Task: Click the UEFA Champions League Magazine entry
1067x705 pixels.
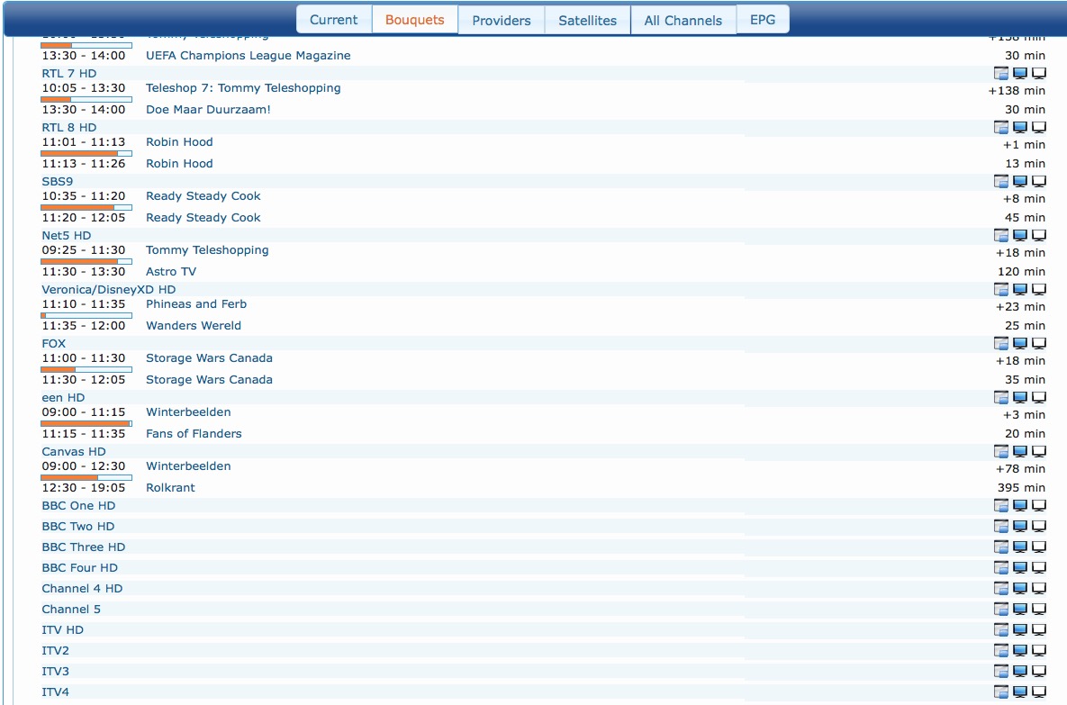Action: pos(249,55)
